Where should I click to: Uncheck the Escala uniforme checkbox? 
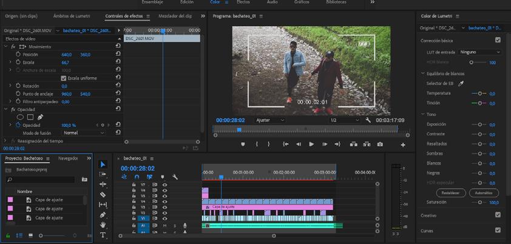tap(64, 78)
